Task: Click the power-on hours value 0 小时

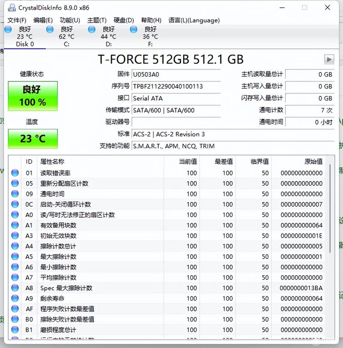Action: (x=310, y=122)
